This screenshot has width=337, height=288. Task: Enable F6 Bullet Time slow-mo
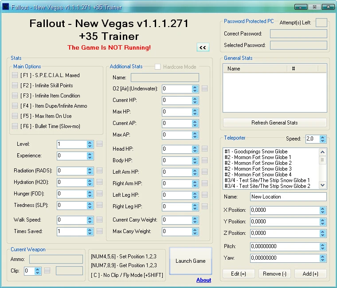[x=15, y=126]
